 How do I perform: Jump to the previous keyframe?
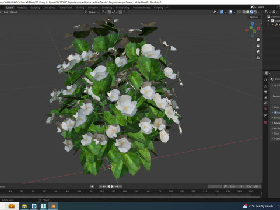[104, 187]
